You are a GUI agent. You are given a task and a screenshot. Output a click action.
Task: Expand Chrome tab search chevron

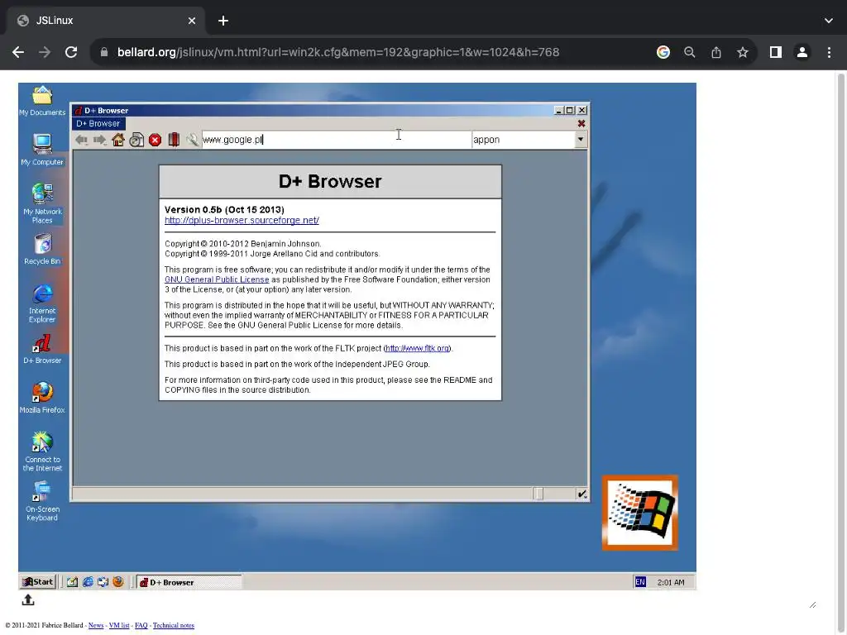click(829, 21)
